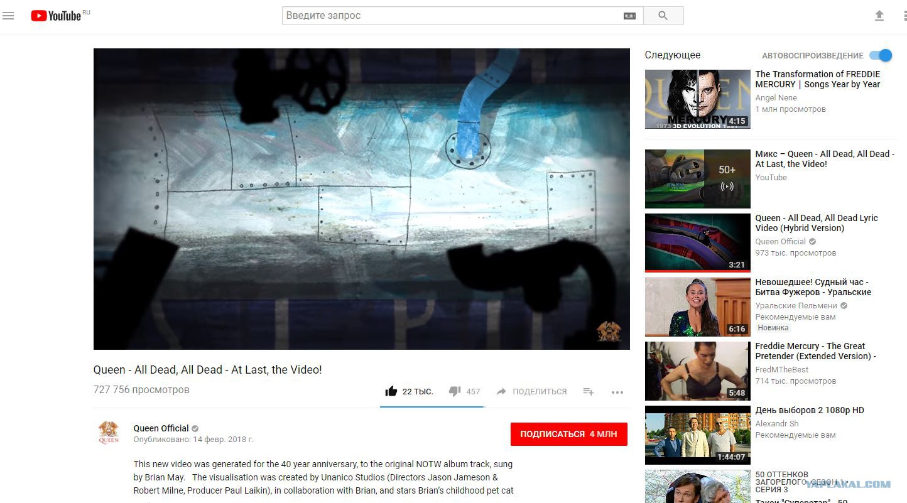Open The Great Pretender video thumbnail

pos(698,371)
